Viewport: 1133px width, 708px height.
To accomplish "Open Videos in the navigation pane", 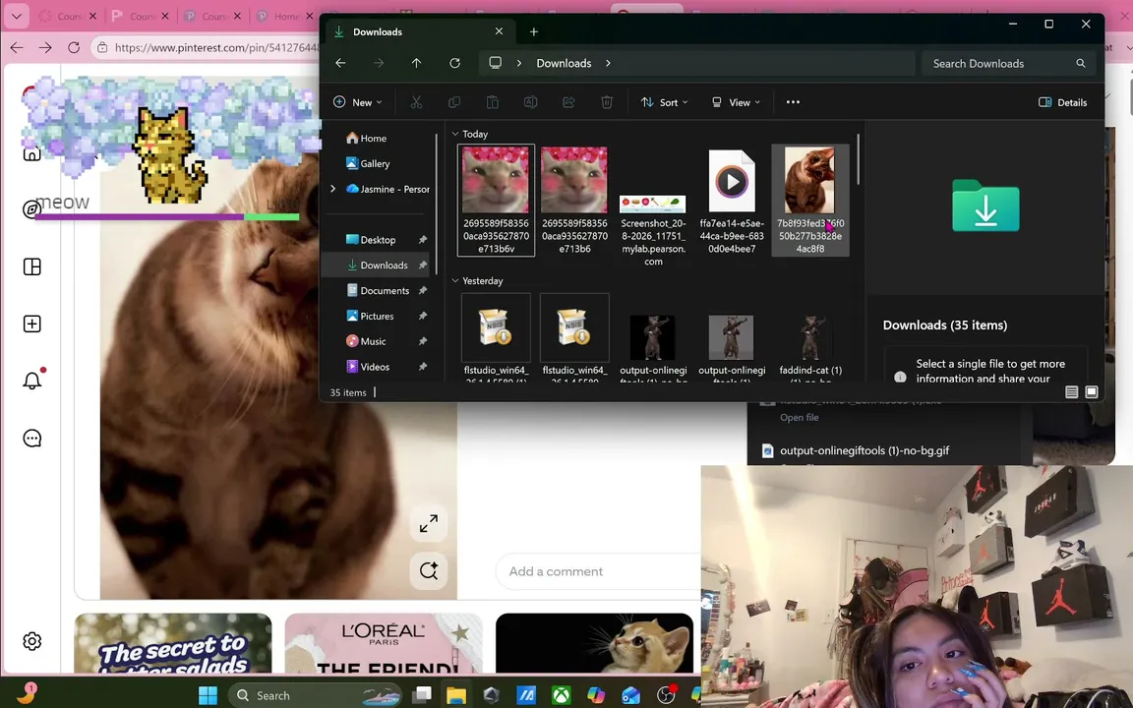I will tap(375, 366).
